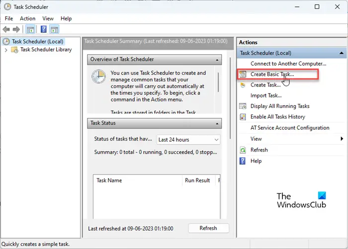The width and height of the screenshot is (348, 249).
Task: Click the green Refresh icon in Actions
Action: [x=243, y=150]
